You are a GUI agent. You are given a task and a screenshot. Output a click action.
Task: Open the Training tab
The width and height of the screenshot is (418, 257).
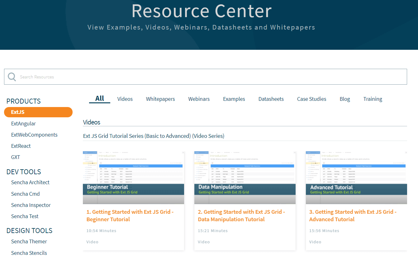coord(373,99)
